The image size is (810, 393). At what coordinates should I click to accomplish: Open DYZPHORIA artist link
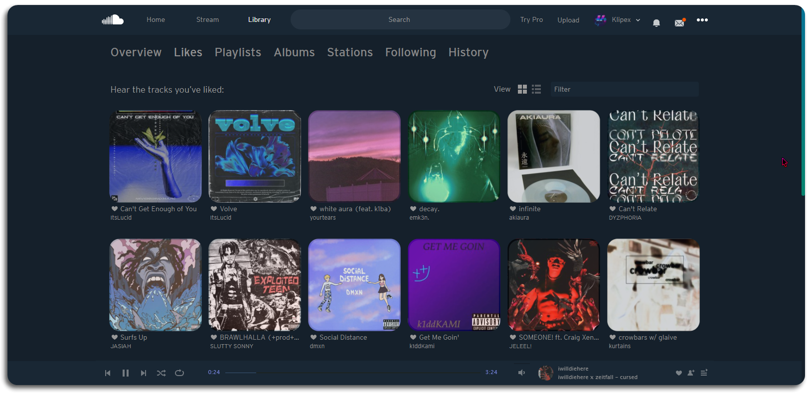[625, 218]
